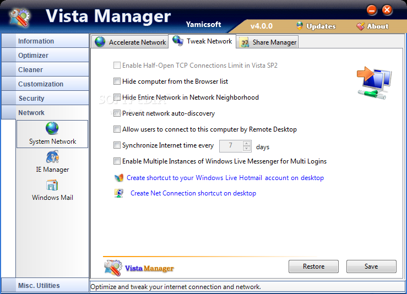Expand the Cleaner section
The height and width of the screenshot is (294, 407).
coord(45,69)
